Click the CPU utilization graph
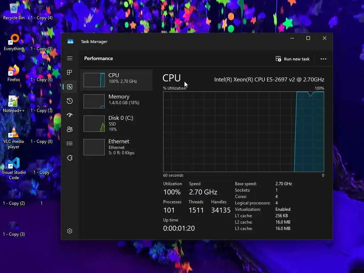 (x=243, y=132)
